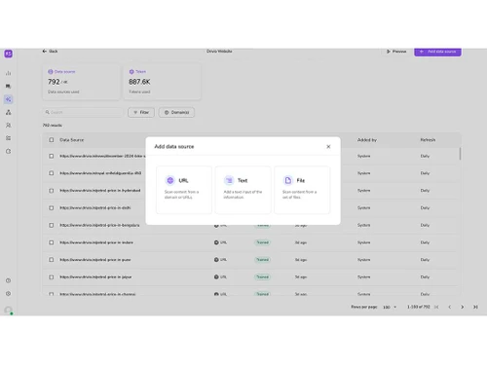Open the petrol-price-in-delhi link
The height and width of the screenshot is (365, 487).
coord(95,207)
